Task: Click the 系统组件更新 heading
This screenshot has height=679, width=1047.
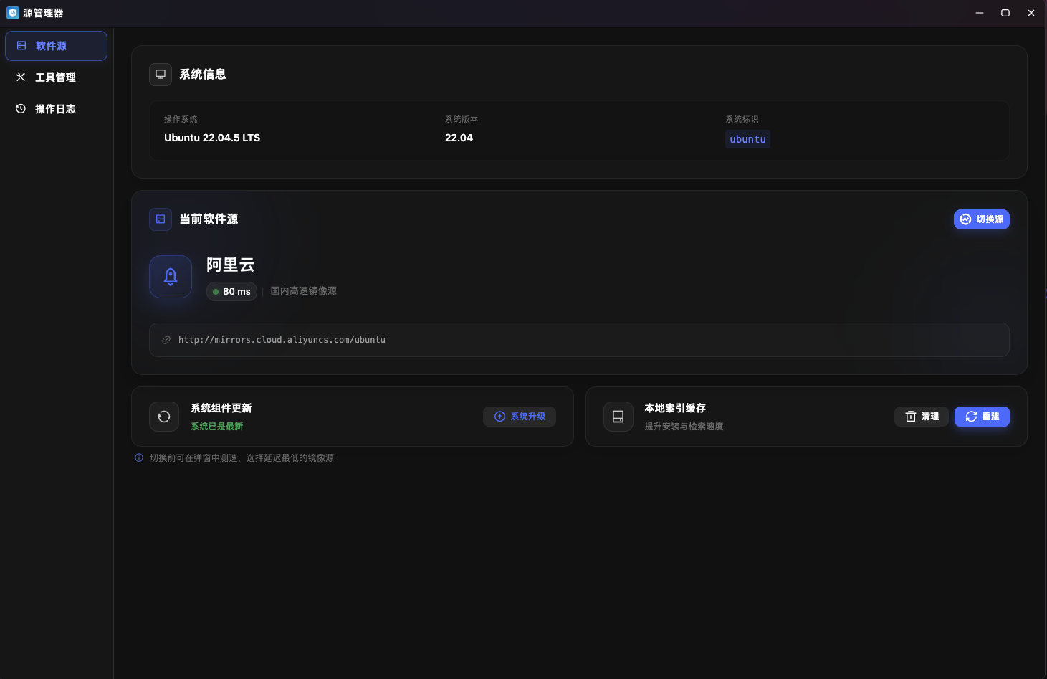Action: 221,408
